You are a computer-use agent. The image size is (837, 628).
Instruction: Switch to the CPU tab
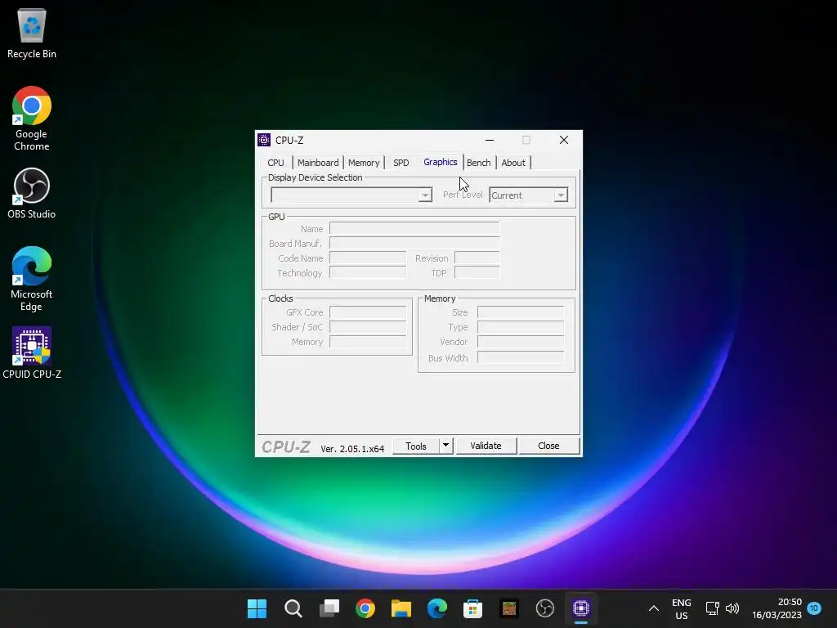276,163
